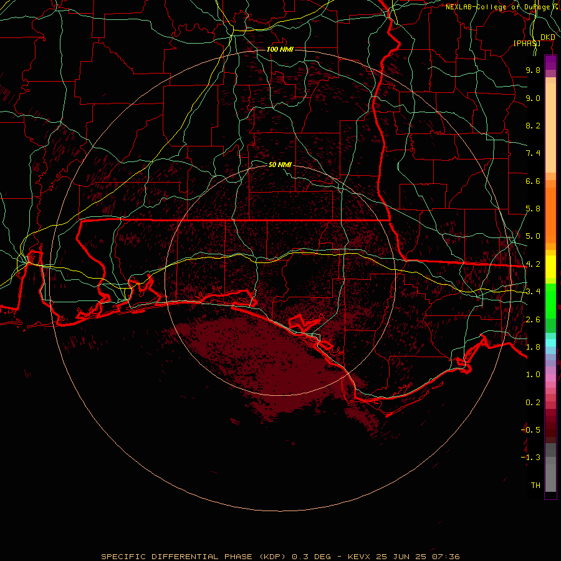561x561 pixels.
Task: Click the 100 NMI range ring label
Action: [280, 49]
